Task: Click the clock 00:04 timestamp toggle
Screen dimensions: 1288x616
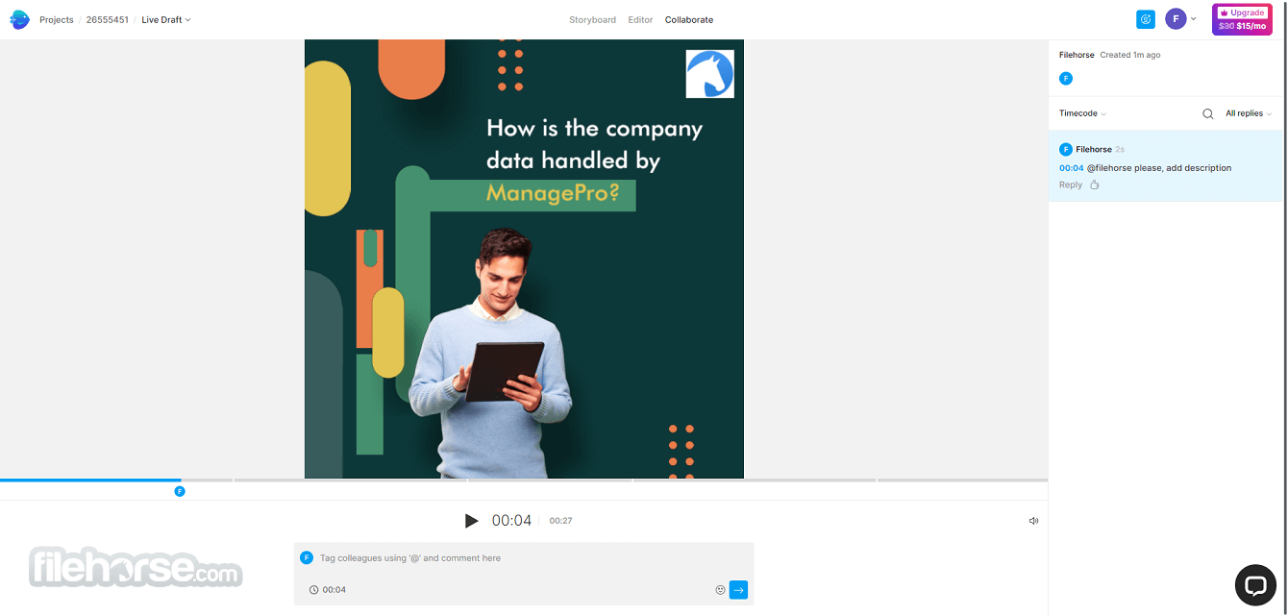Action: 328,590
